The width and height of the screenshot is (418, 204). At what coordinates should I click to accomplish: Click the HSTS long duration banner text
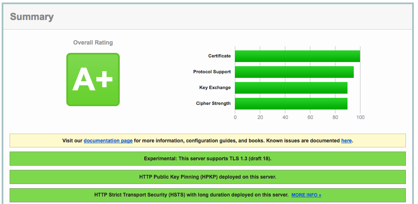(x=191, y=195)
